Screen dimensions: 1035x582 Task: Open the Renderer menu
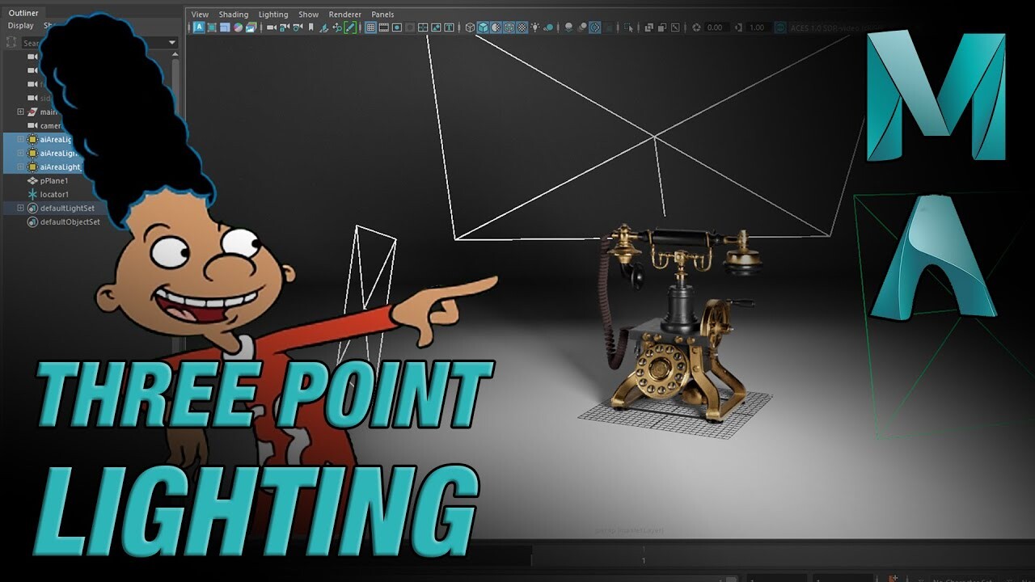345,15
